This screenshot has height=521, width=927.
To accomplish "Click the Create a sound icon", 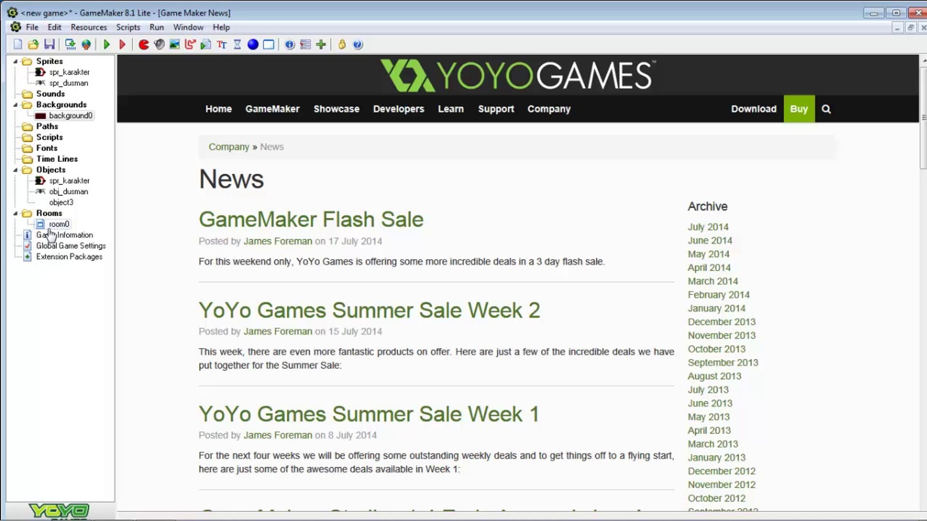I will (159, 44).
